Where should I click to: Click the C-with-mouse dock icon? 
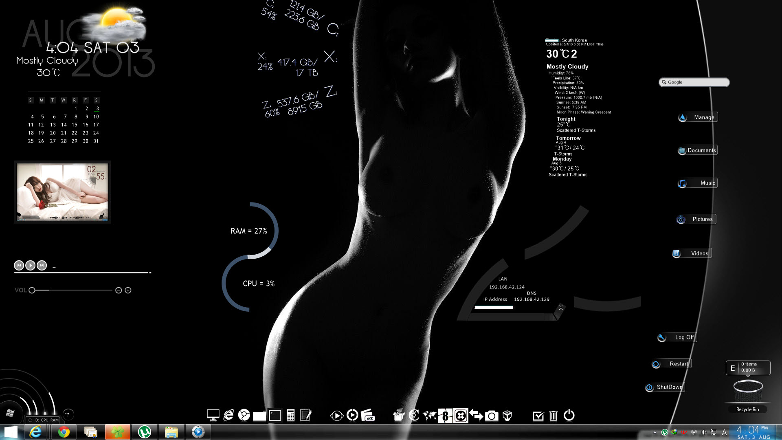414,415
